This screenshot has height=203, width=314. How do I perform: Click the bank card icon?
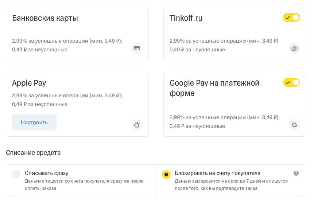pyautogui.click(x=137, y=48)
